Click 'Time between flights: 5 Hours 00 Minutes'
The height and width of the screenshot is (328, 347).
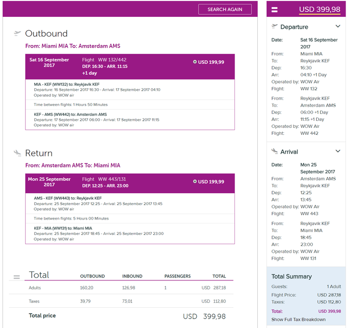point(71,219)
